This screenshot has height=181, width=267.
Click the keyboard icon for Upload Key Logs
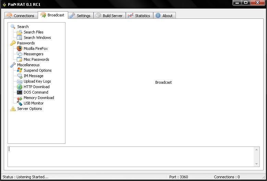[x=20, y=81]
